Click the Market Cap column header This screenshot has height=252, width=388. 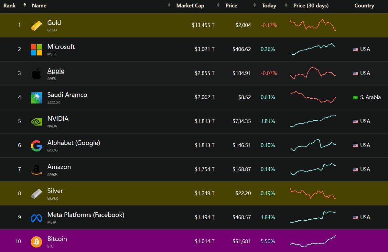coord(190,5)
